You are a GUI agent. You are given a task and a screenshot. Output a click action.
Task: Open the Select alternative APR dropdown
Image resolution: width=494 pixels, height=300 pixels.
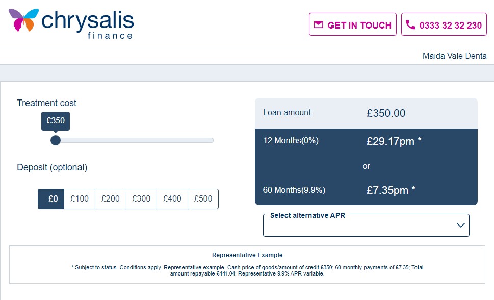[x=366, y=225]
